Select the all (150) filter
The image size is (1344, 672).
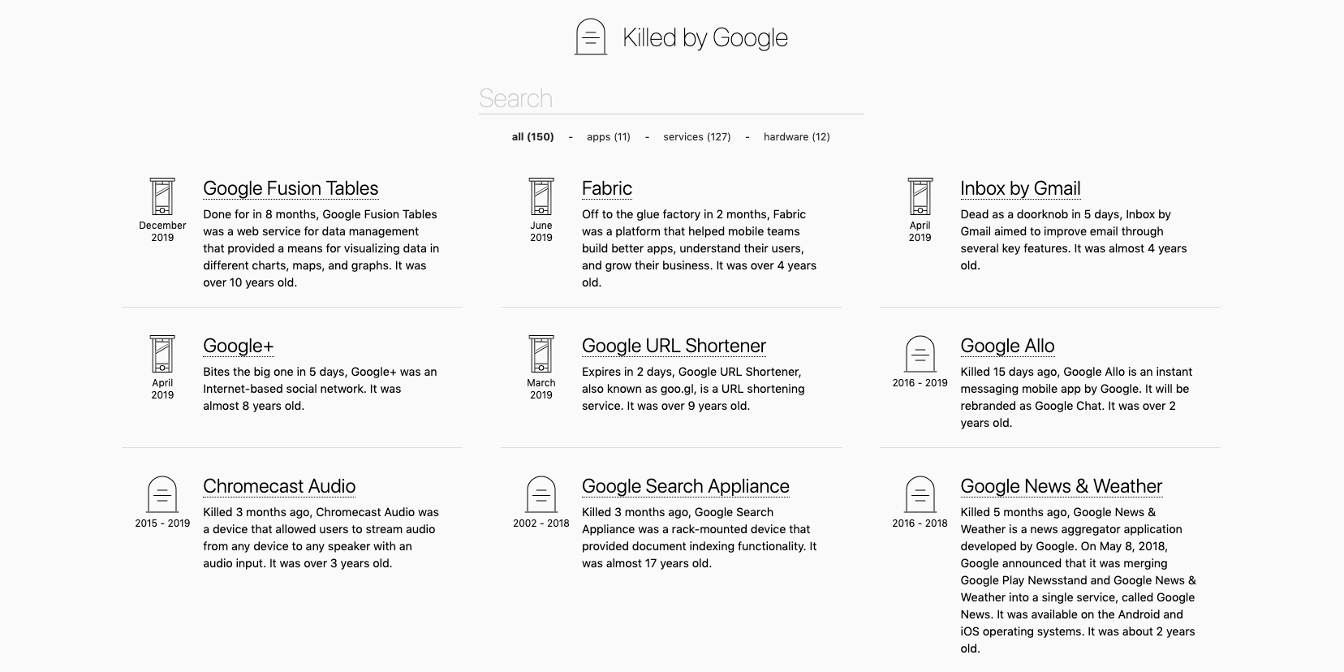pyautogui.click(x=532, y=137)
